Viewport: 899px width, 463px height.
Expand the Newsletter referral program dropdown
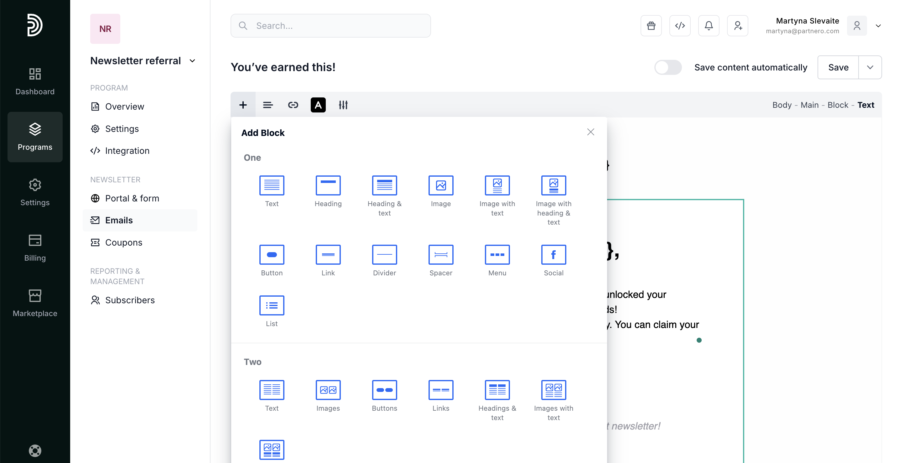pyautogui.click(x=192, y=61)
